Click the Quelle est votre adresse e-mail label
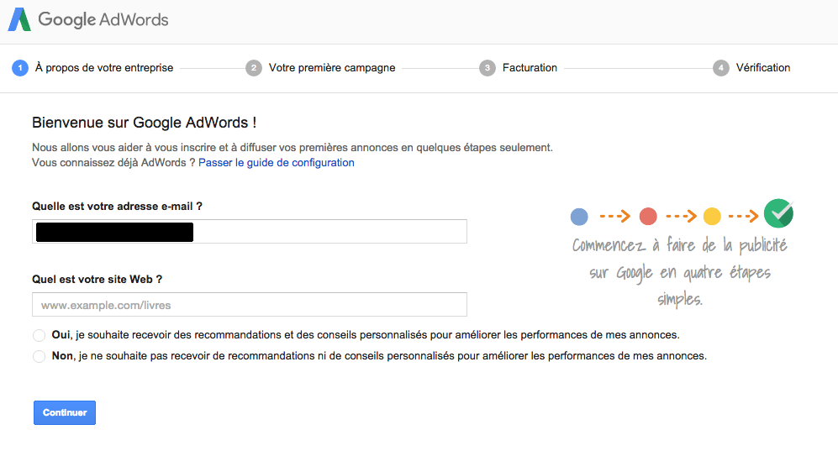This screenshot has height=451, width=838. tap(117, 207)
